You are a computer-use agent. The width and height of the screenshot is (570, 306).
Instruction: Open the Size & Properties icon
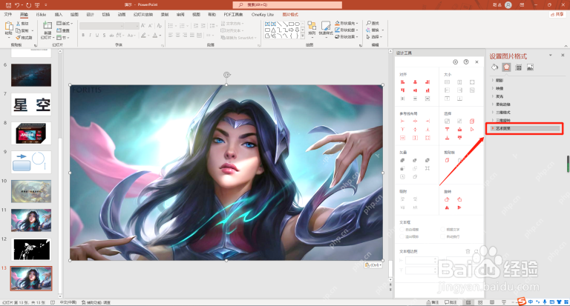click(x=518, y=67)
